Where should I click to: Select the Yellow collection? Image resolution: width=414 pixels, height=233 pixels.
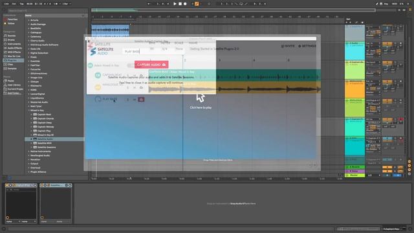11,23
